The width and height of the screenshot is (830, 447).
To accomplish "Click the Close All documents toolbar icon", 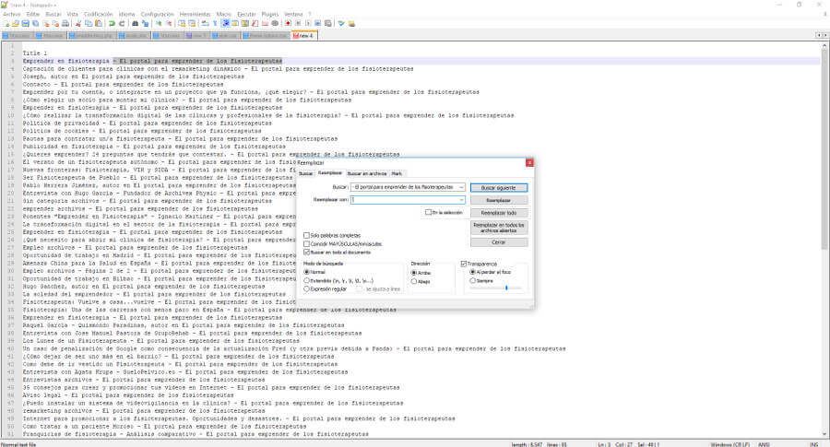I will coord(55,23).
